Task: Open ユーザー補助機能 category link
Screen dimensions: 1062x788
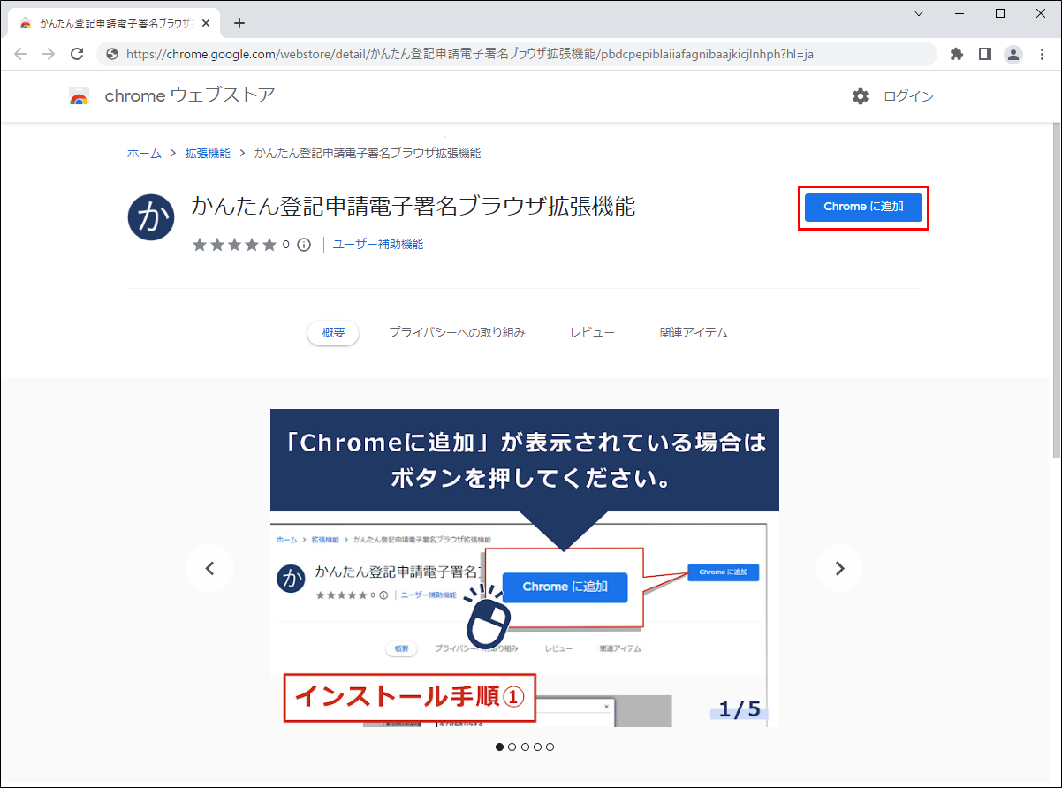Action: (x=378, y=245)
